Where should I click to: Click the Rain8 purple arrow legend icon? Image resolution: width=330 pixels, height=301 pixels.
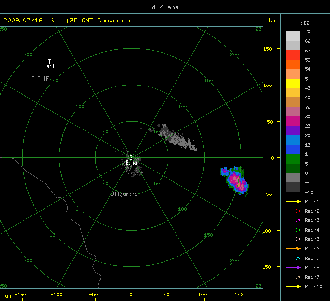click(x=293, y=268)
